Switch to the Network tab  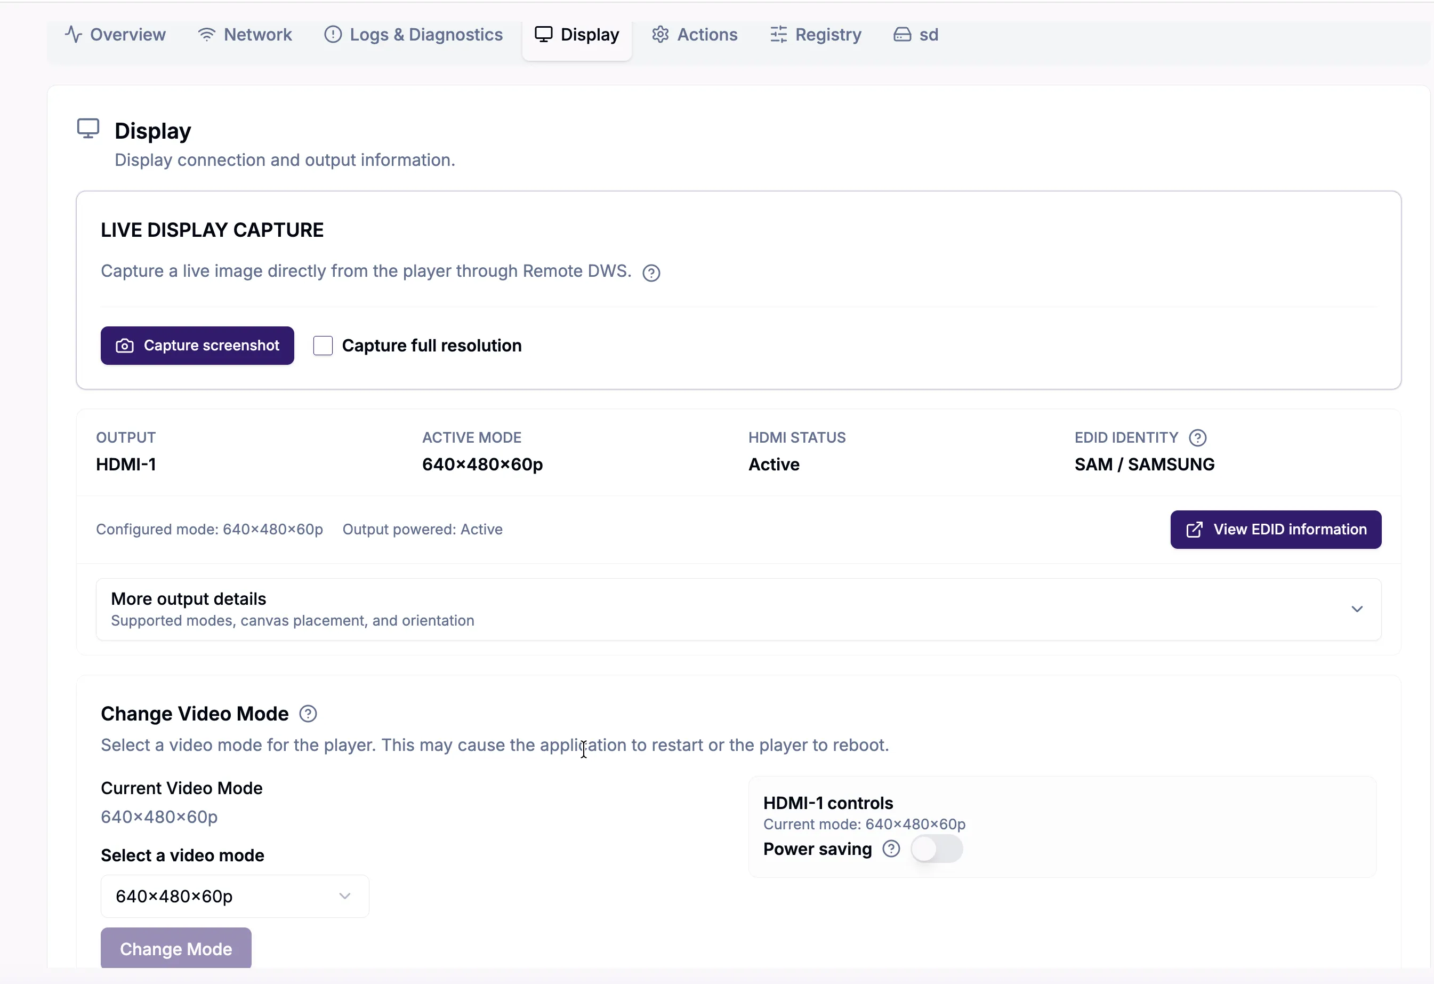coord(245,35)
